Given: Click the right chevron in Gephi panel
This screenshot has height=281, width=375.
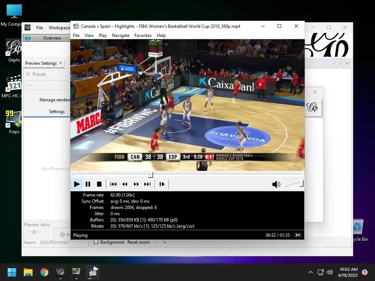Looking at the screenshot, I should pos(340,63).
